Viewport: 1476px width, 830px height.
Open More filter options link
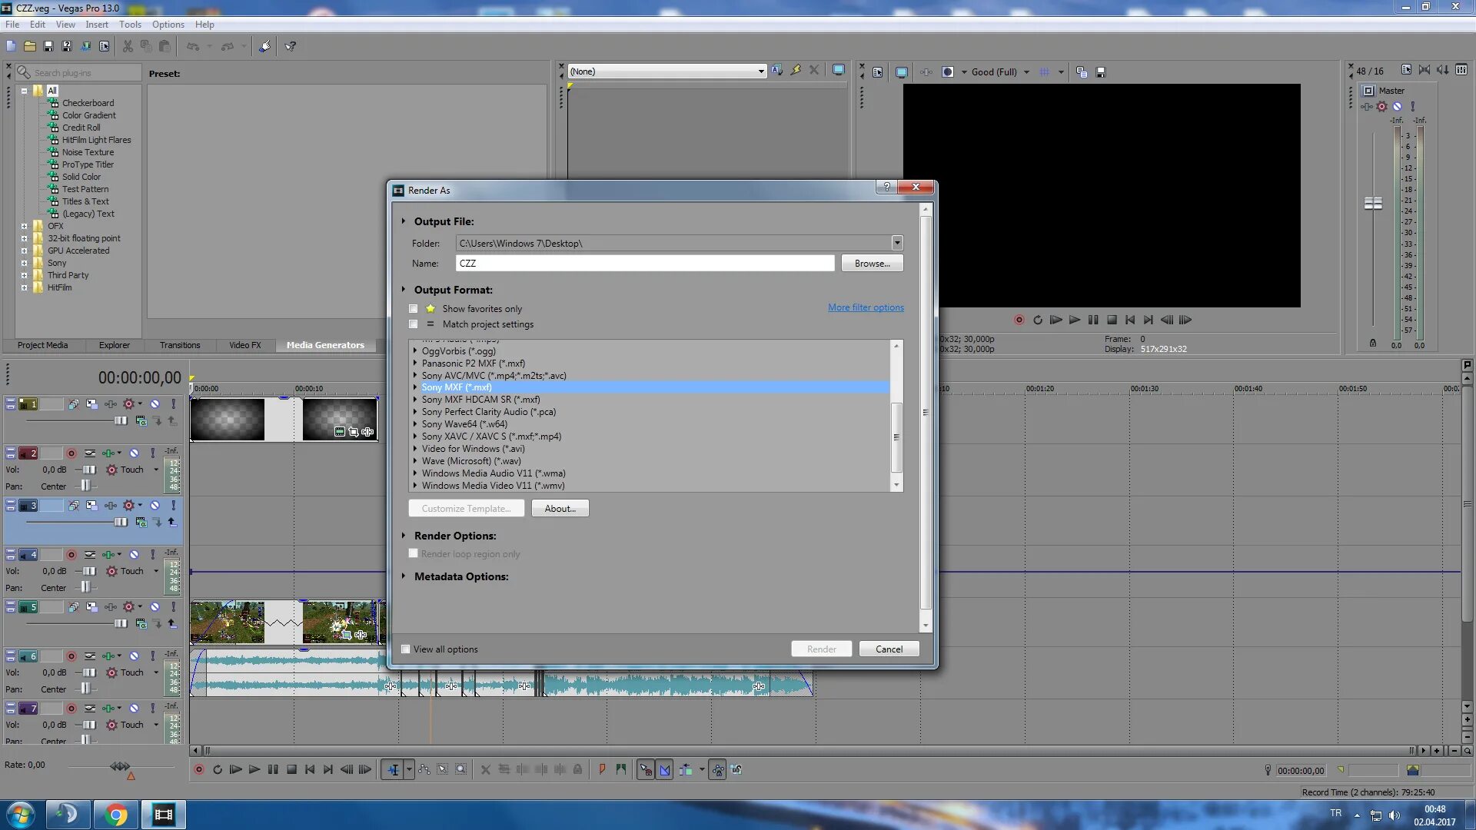tap(866, 307)
